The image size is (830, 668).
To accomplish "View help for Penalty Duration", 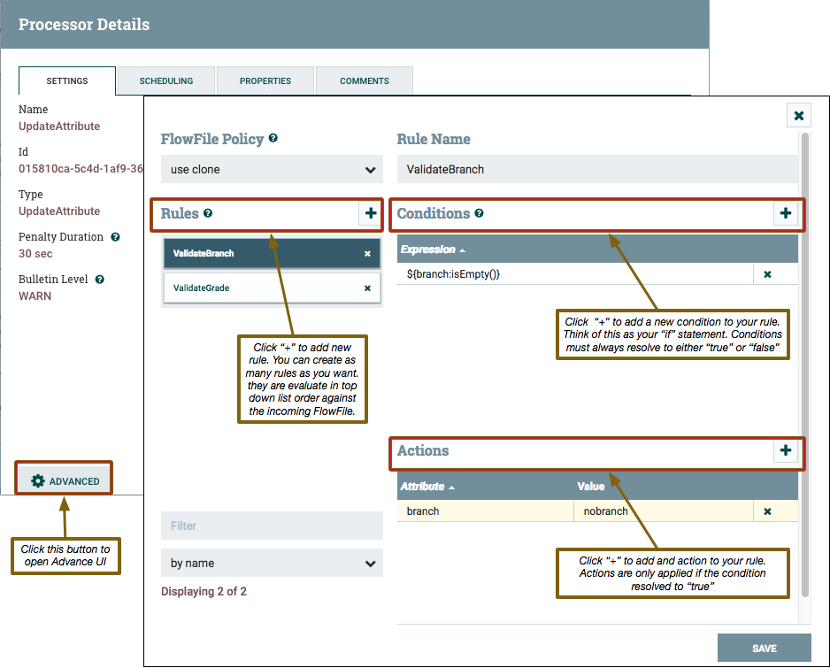I will [115, 237].
